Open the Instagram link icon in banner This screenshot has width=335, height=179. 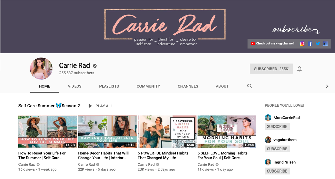pos(302,44)
